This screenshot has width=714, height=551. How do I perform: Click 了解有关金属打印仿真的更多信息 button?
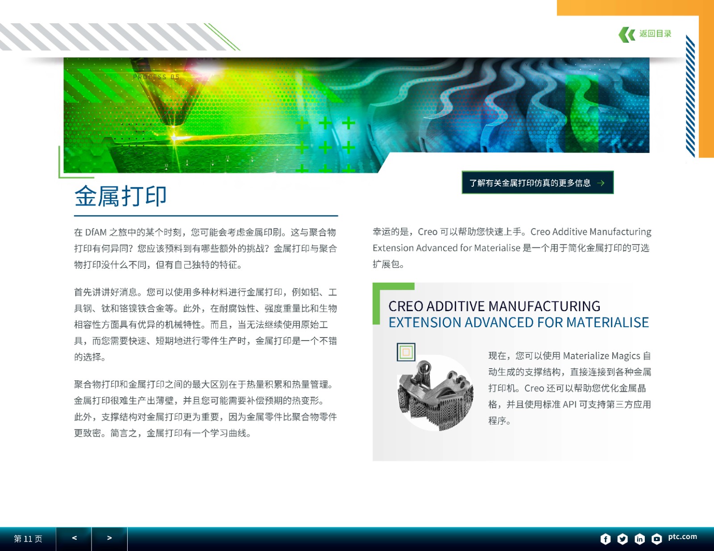(537, 183)
